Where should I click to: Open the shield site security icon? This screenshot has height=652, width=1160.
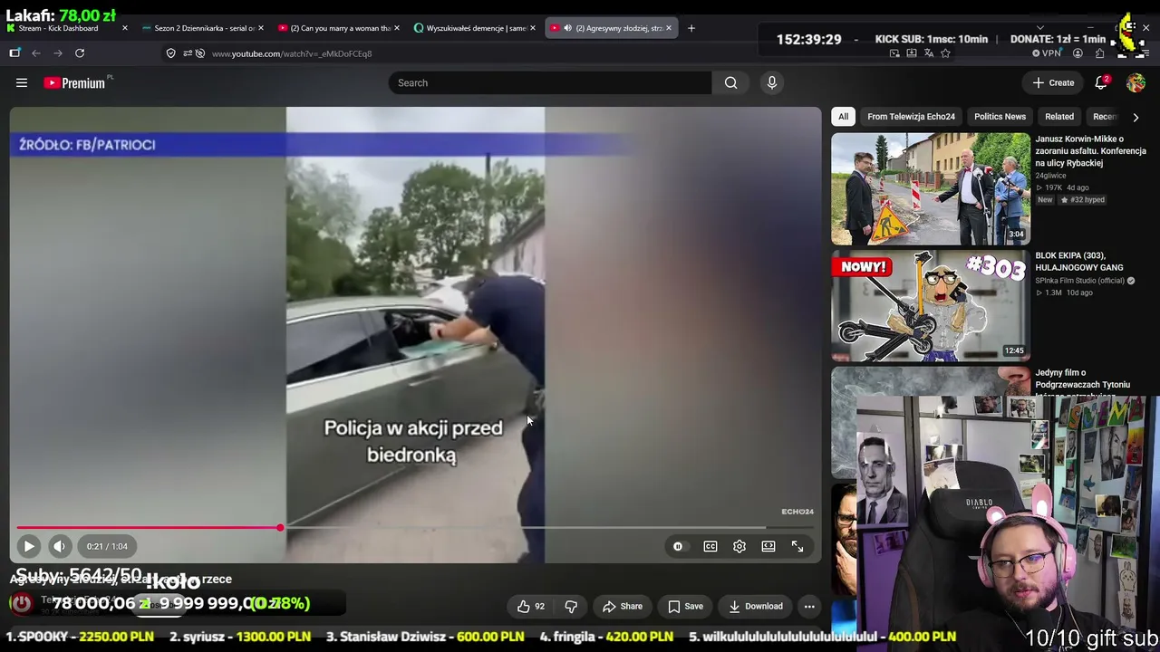[170, 53]
